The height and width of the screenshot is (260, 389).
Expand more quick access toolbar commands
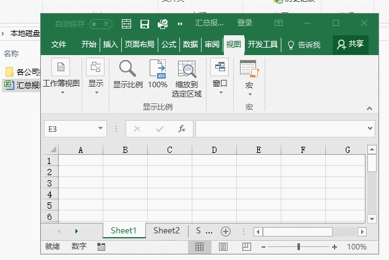180,24
